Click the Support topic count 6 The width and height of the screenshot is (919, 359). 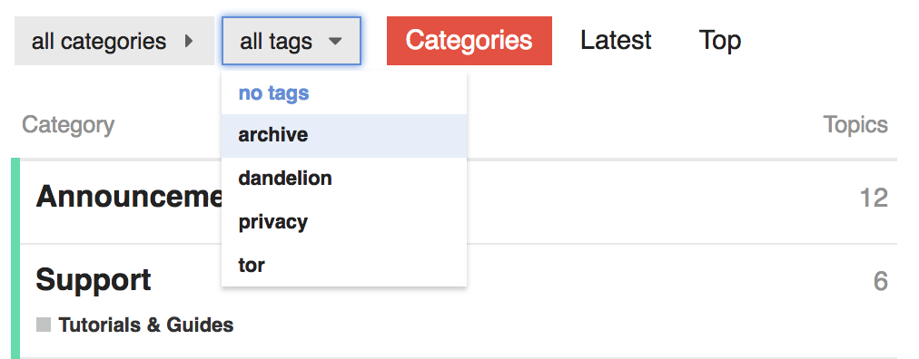[880, 281]
